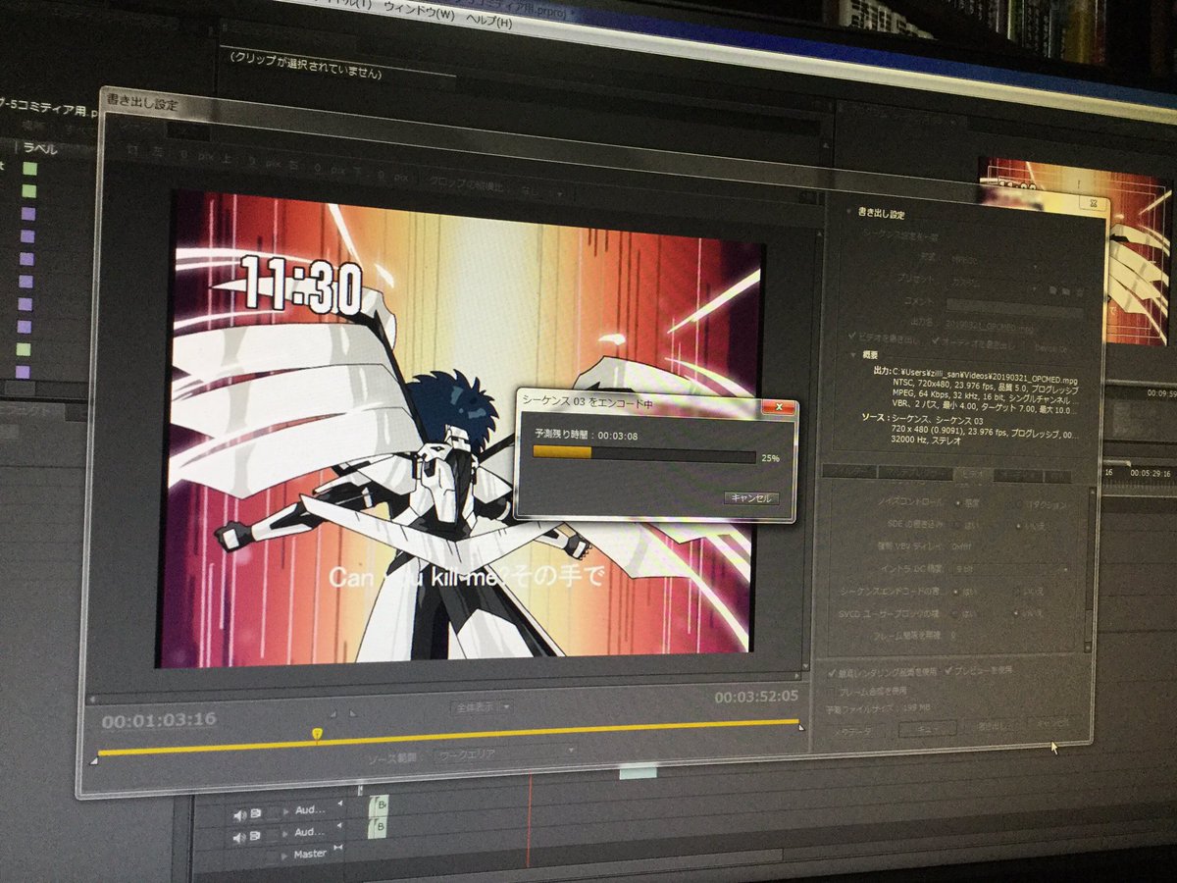Click keyframe arrow on upper Aud... track header
Viewport: 1177px width, 883px height.
[x=340, y=803]
